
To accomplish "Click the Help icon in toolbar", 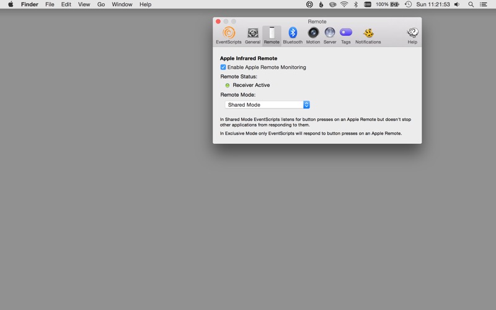I will [x=412, y=35].
